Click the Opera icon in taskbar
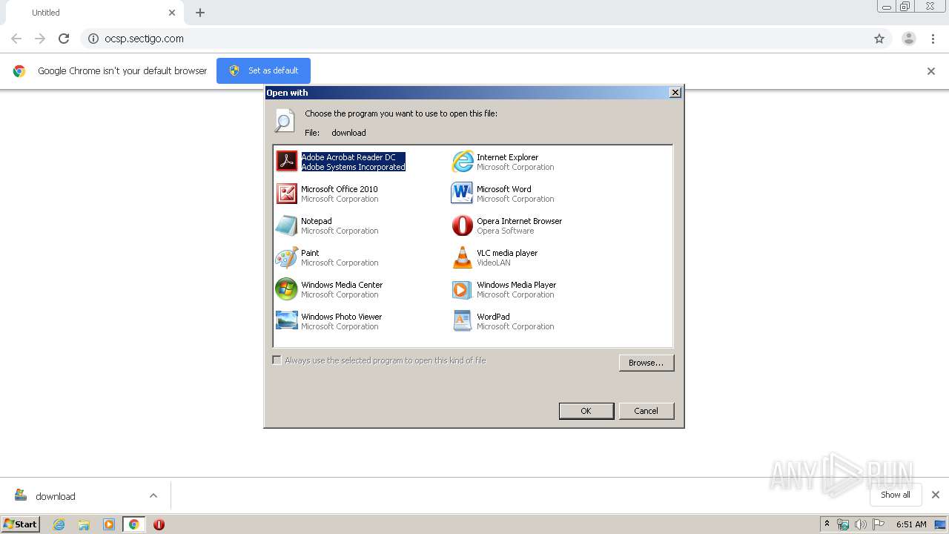Viewport: 949px width, 534px height. pyautogui.click(x=159, y=524)
